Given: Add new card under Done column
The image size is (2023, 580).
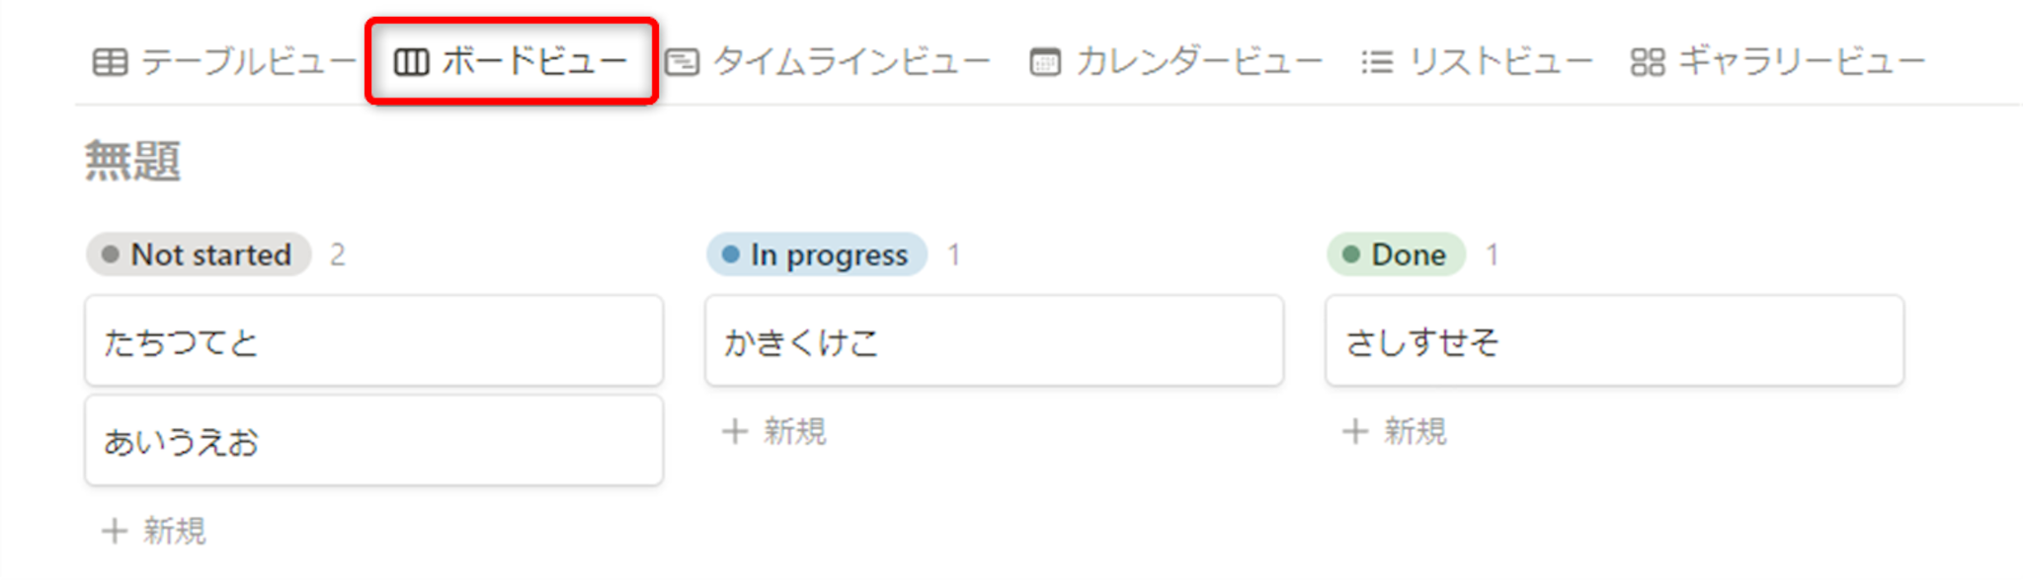Looking at the screenshot, I should pyautogui.click(x=1396, y=432).
